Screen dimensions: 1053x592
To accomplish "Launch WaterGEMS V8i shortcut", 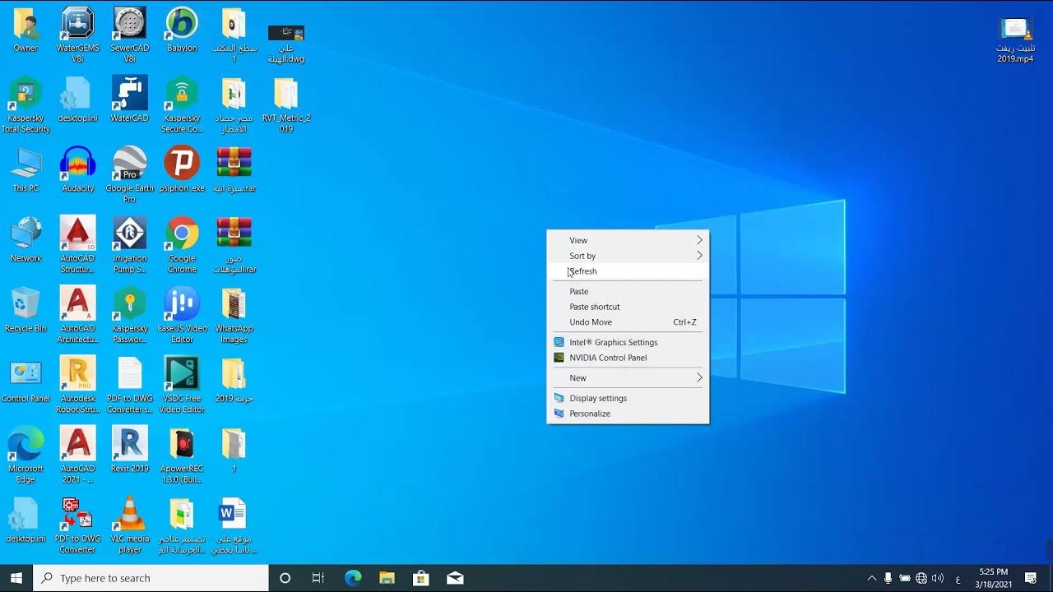I will [77, 35].
